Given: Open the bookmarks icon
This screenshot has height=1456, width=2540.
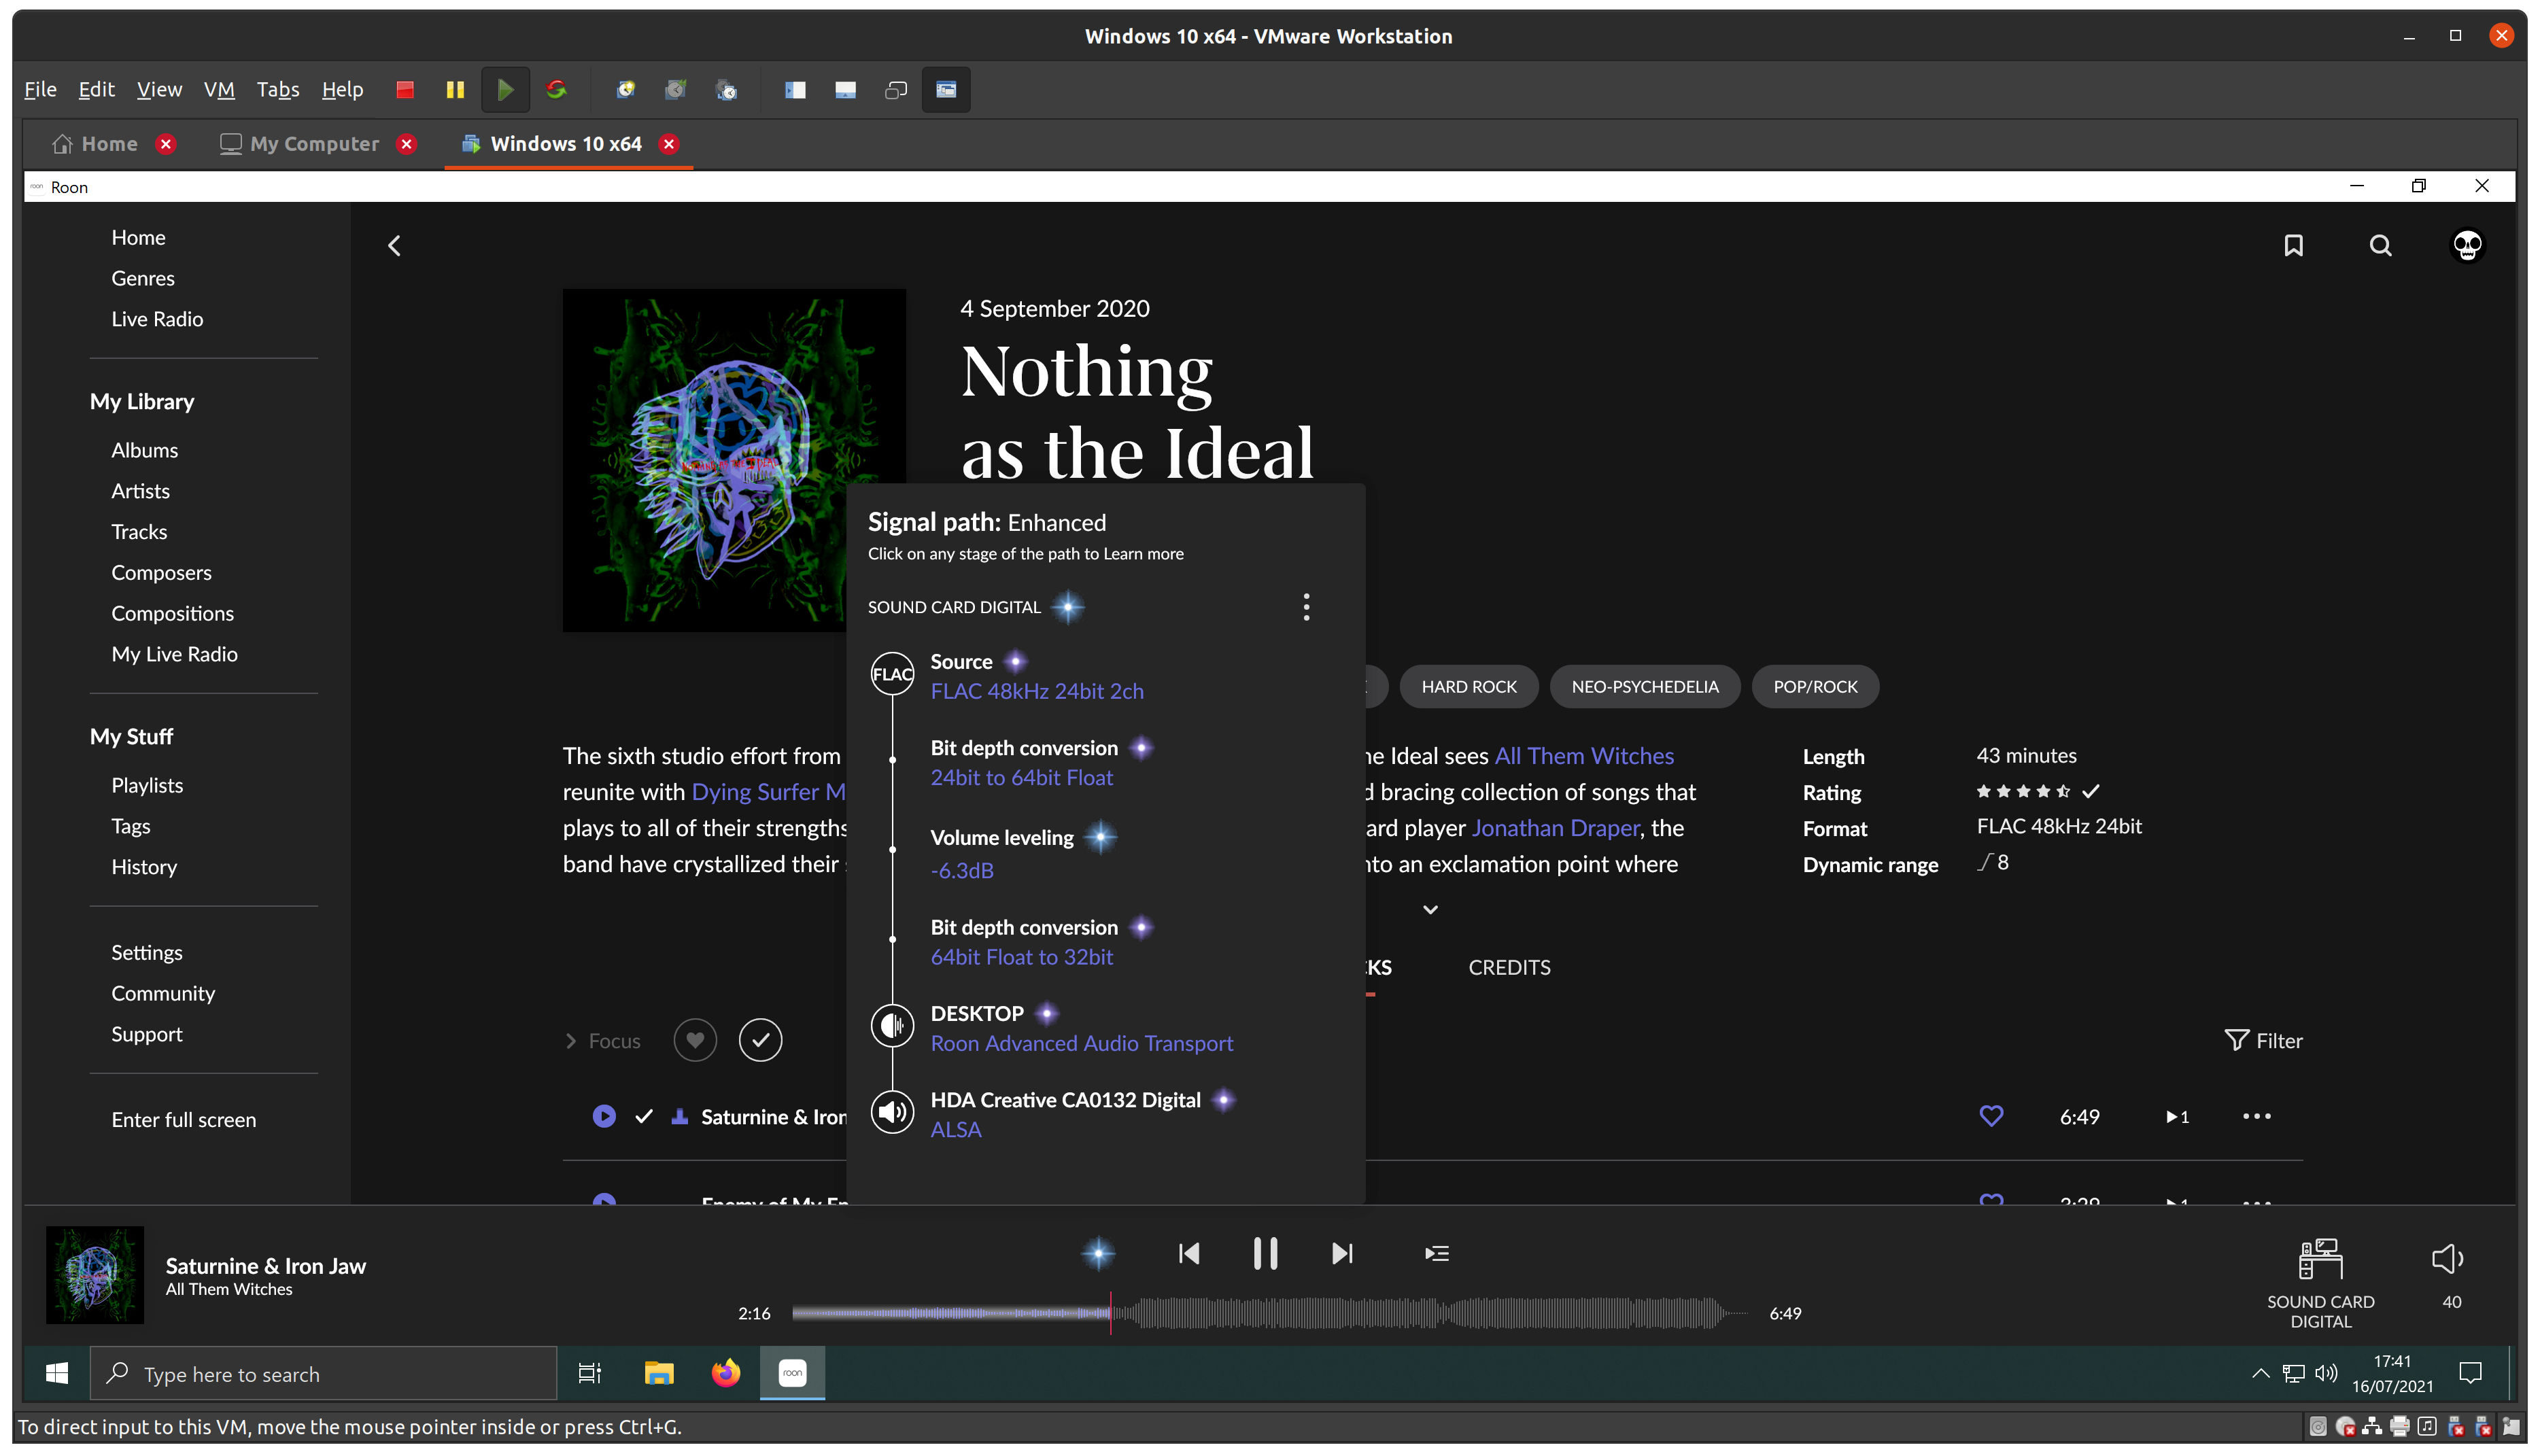Looking at the screenshot, I should pos(2293,246).
